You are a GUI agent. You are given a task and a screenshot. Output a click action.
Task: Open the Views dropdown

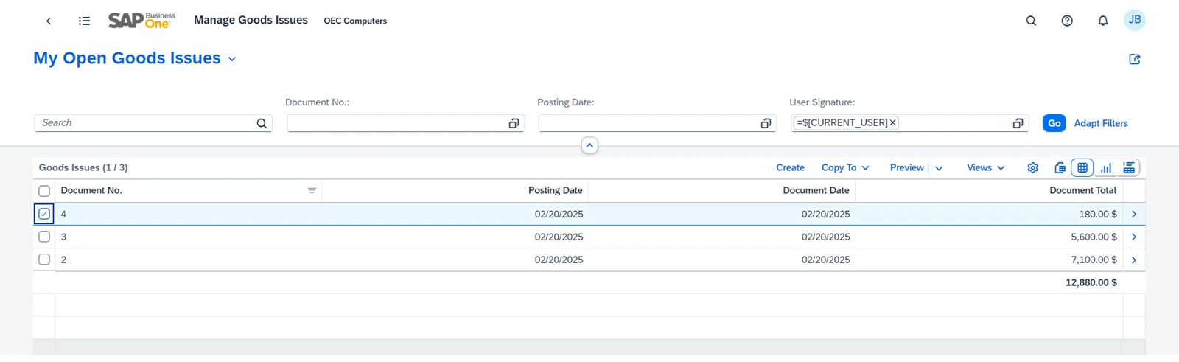point(986,168)
